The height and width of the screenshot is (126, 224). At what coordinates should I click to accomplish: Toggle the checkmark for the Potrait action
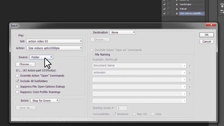click(164, 9)
